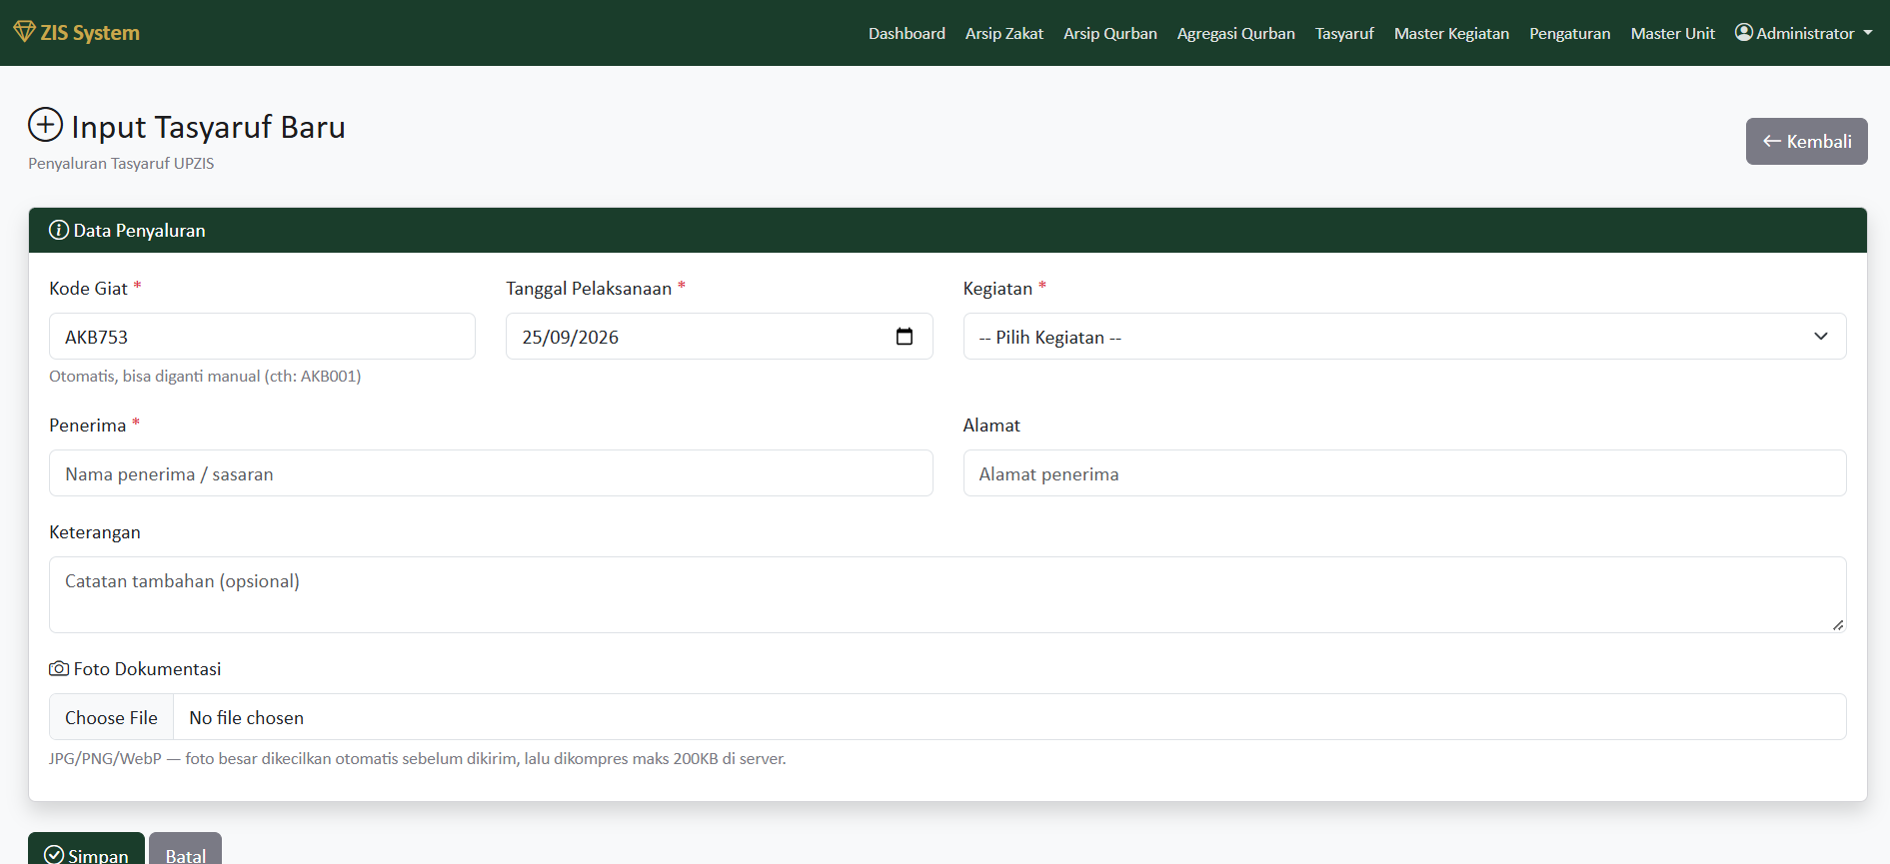The image size is (1890, 864).
Task: Go to Pengaturan settings page
Action: point(1570,33)
